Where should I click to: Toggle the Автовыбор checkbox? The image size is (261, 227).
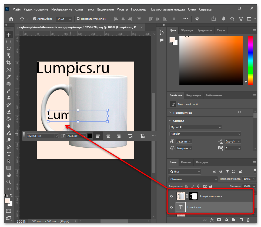(x=35, y=19)
